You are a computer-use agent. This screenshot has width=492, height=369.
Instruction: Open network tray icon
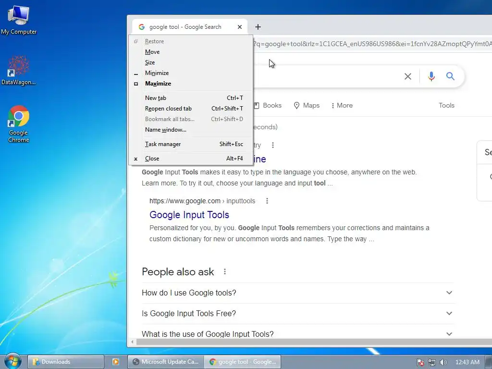tap(432, 362)
